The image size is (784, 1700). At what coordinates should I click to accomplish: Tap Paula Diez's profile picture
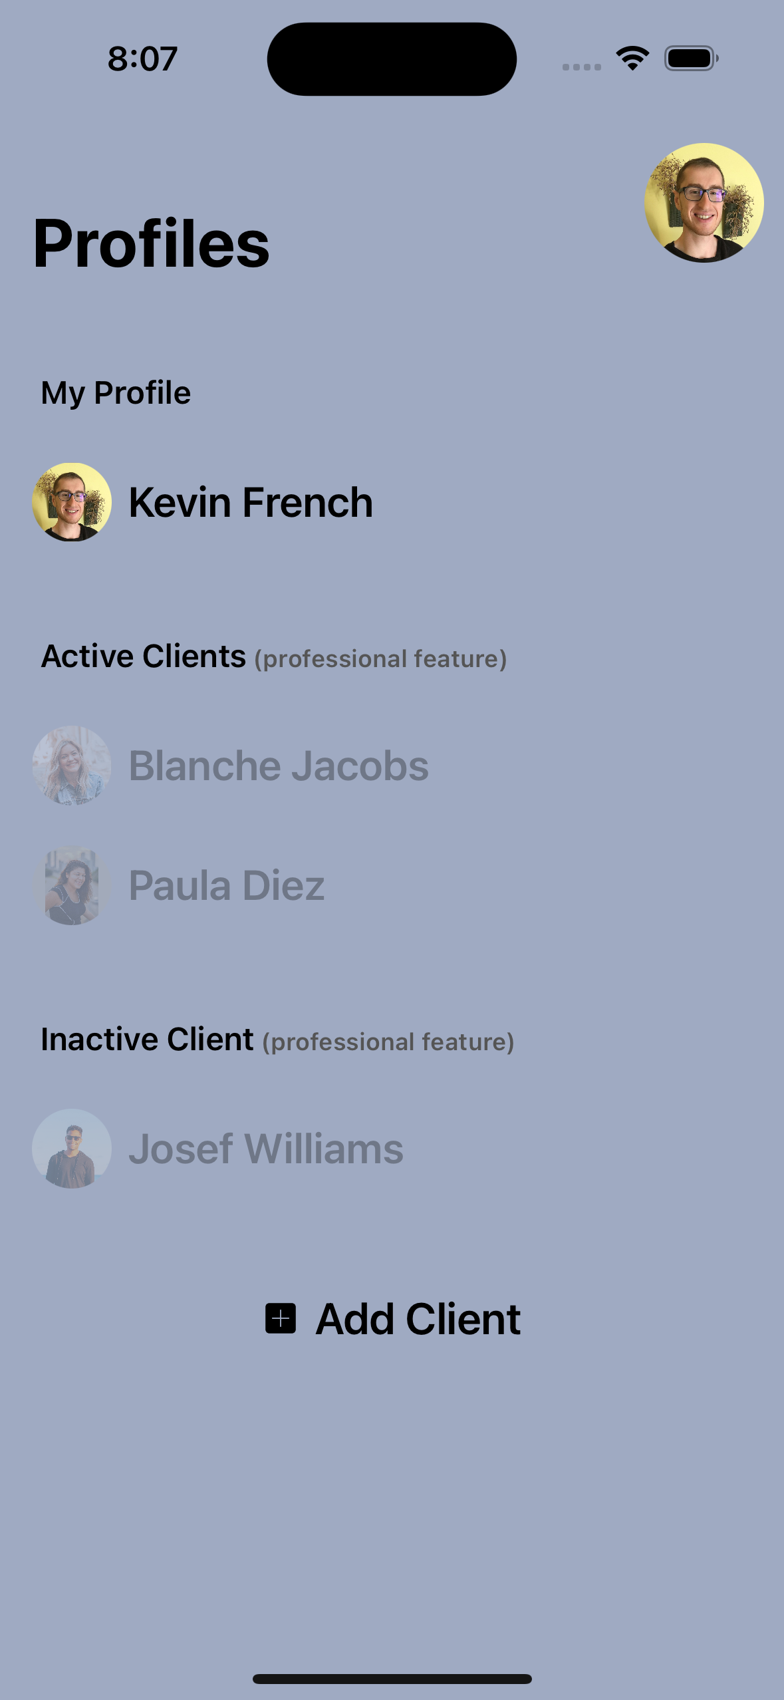tap(72, 885)
